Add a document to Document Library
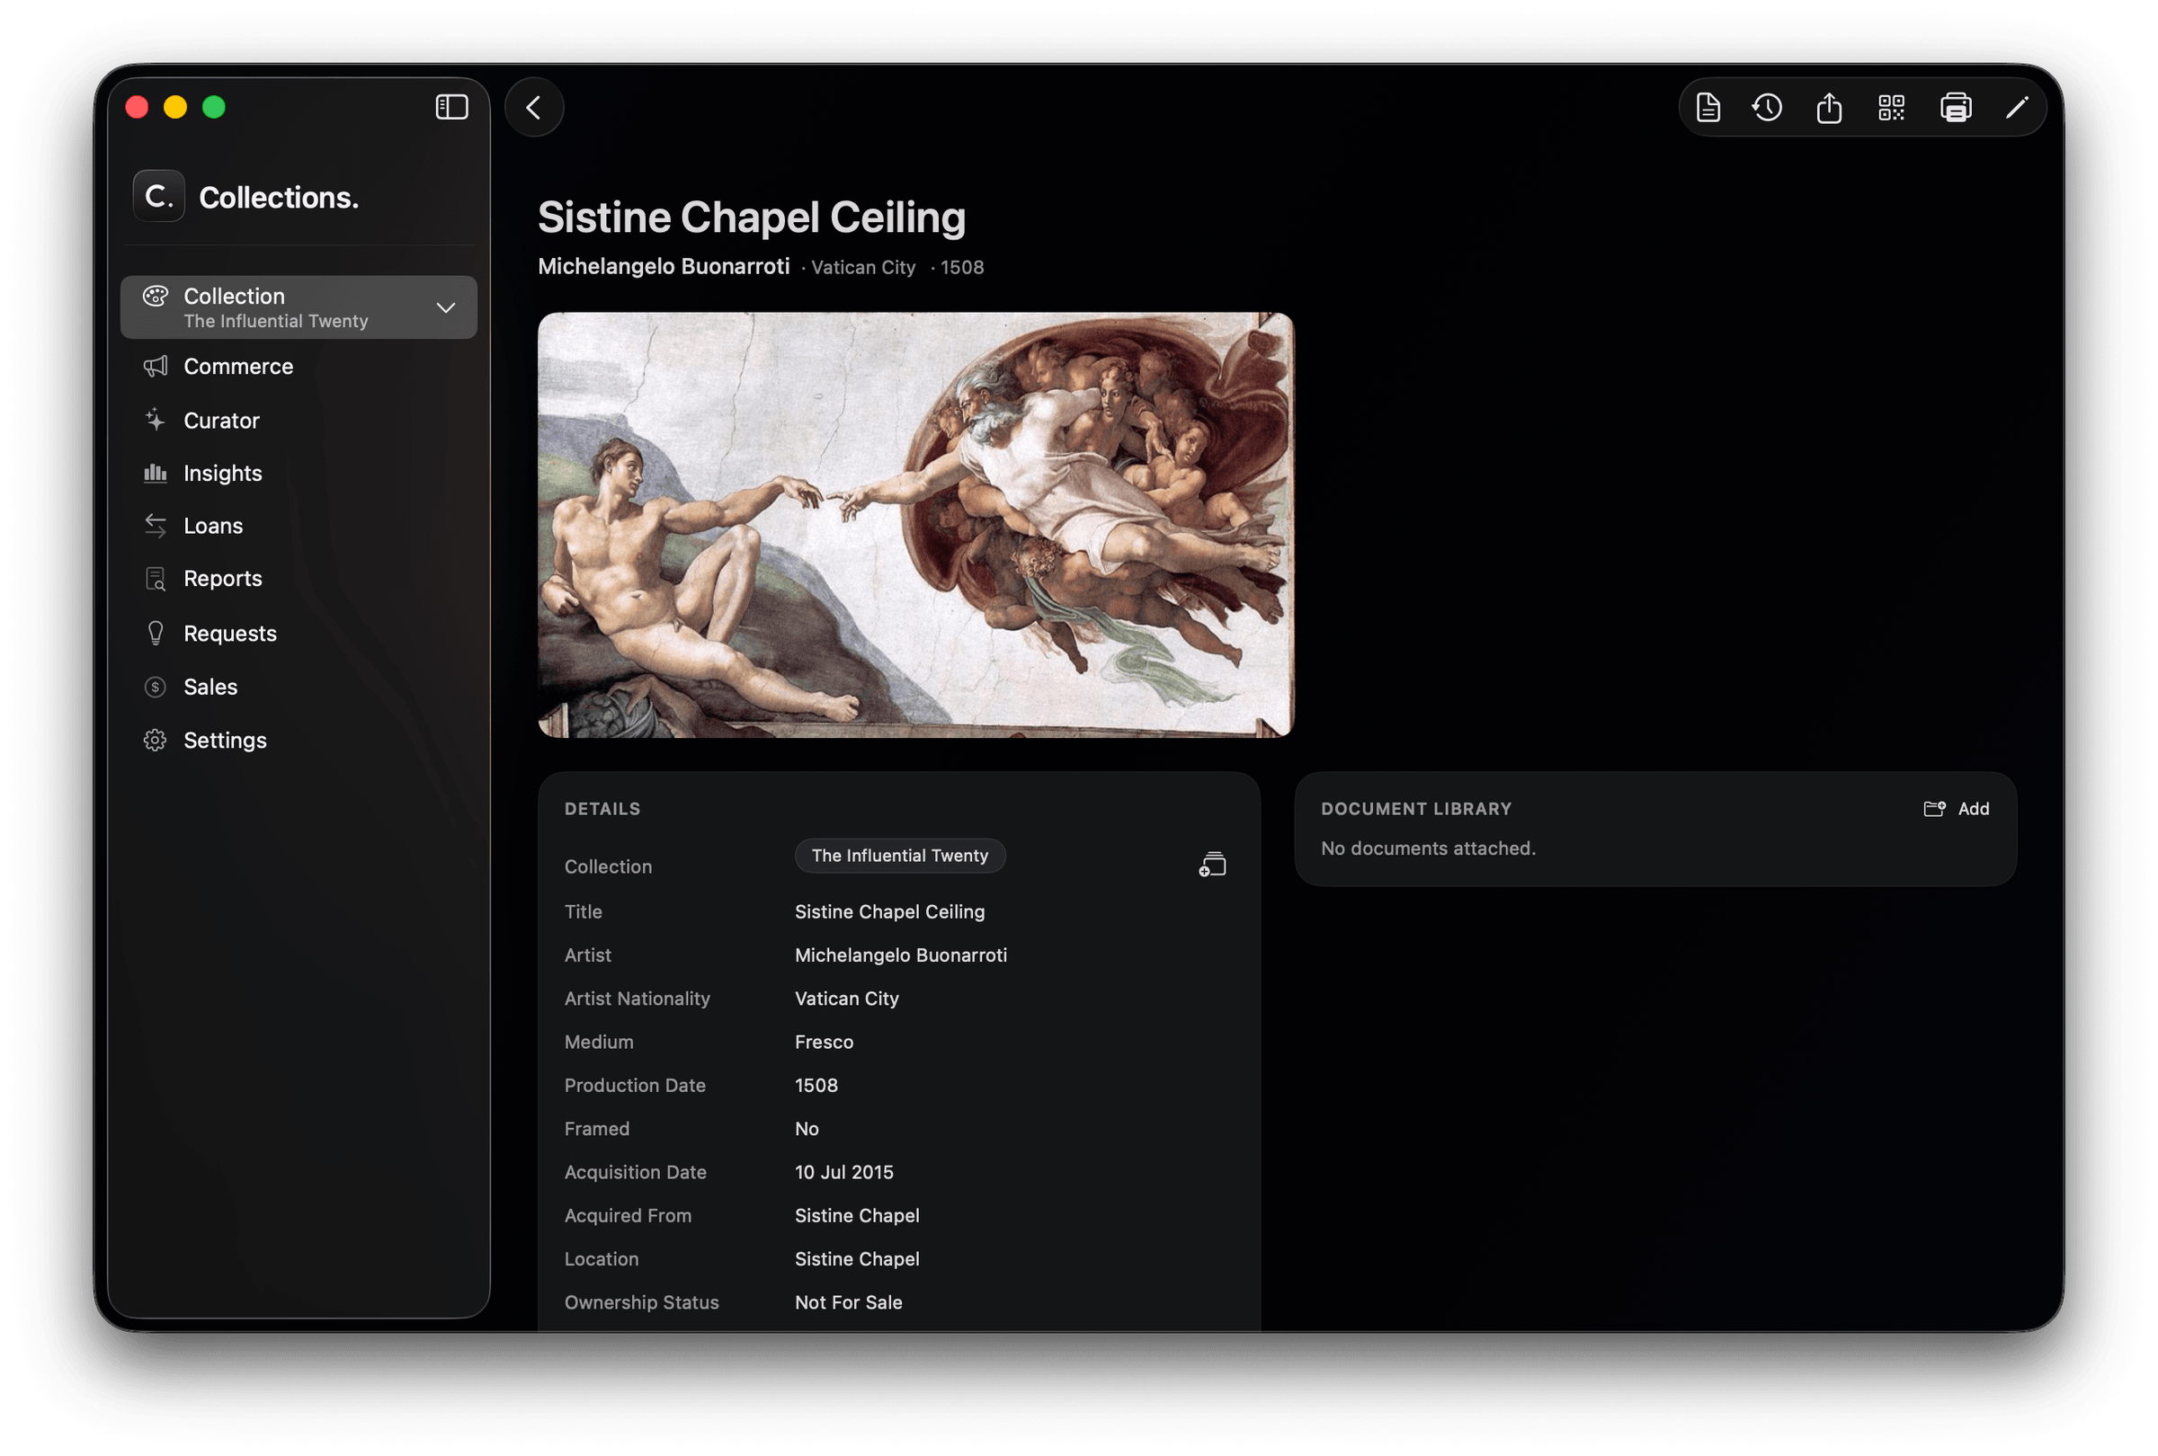The height and width of the screenshot is (1456, 2158). (1956, 809)
